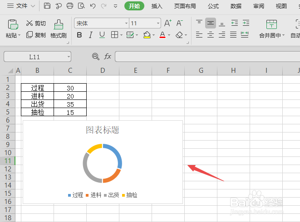Click the justify alignment icon
300x222 pixels.
[233, 35]
